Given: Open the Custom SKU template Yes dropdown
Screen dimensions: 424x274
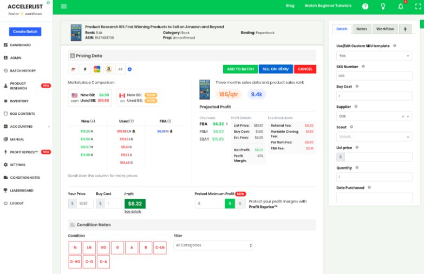Looking at the screenshot, I should click(374, 56).
